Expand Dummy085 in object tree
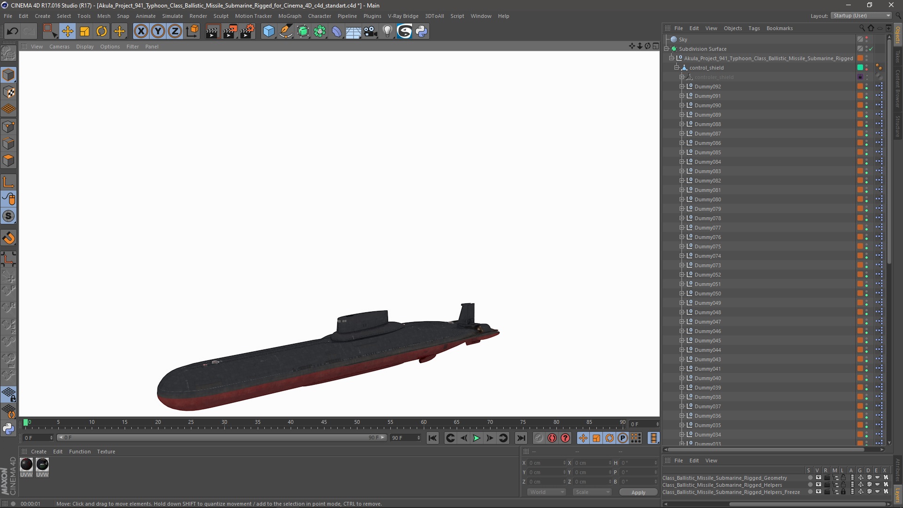 tap(681, 152)
